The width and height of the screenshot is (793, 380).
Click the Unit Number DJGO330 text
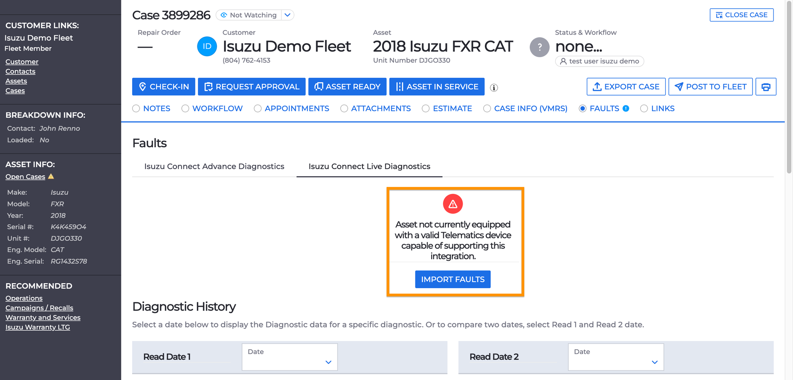(x=411, y=60)
